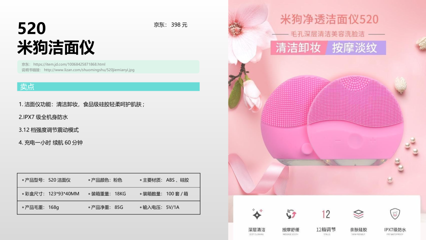Click the 清洁卸妆 pink banner label
Image resolution: width=426 pixels, height=240 pixels.
[298, 48]
